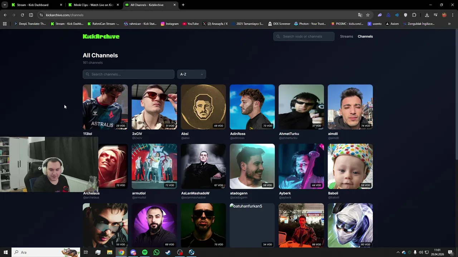The image size is (458, 257).
Task: Open the taskbar volume control
Action: click(x=421, y=252)
